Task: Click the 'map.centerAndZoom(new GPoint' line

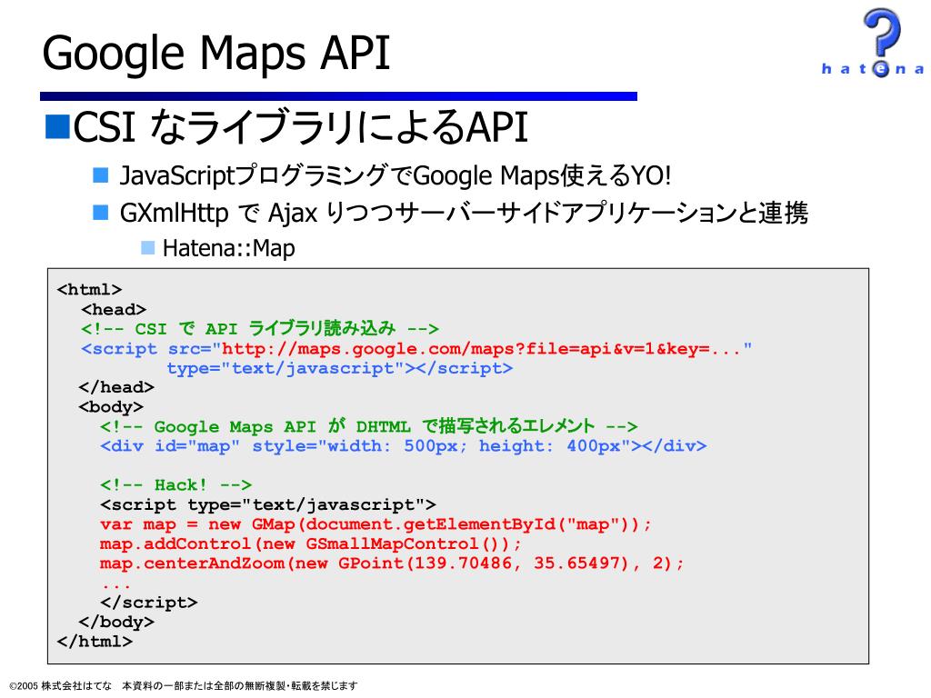Action: click(x=392, y=563)
